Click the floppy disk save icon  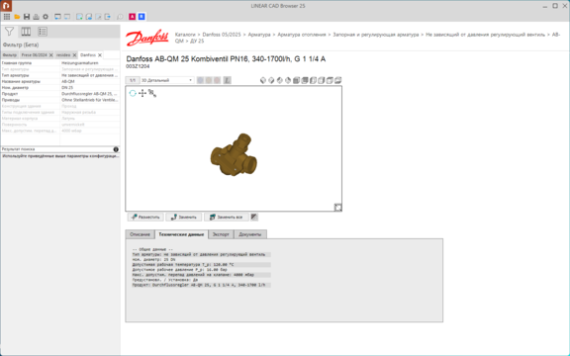27,17
